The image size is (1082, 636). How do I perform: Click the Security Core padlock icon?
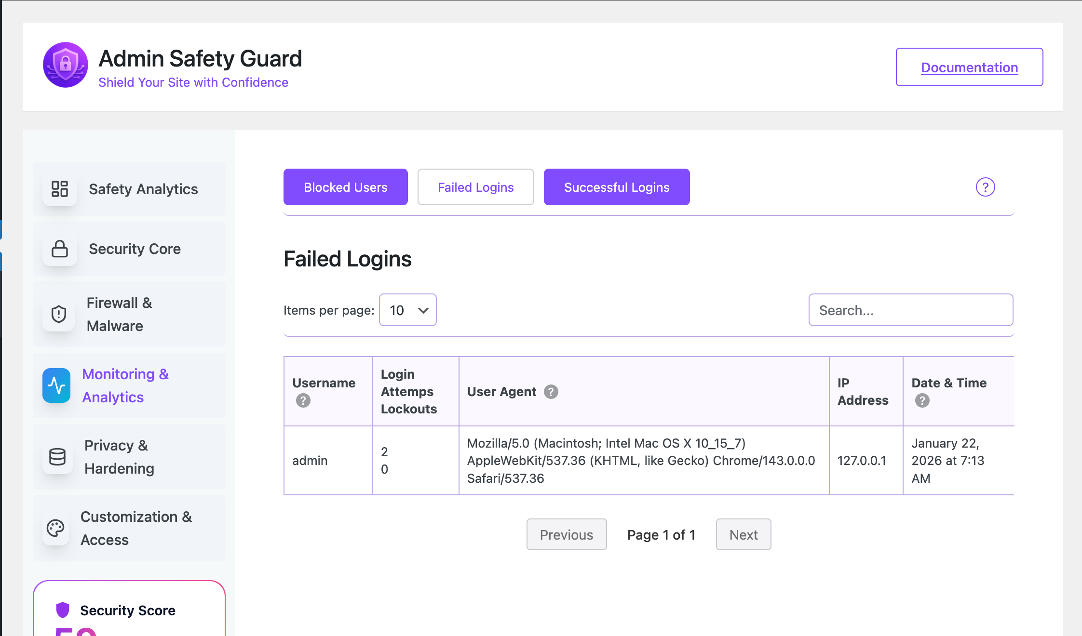click(60, 249)
